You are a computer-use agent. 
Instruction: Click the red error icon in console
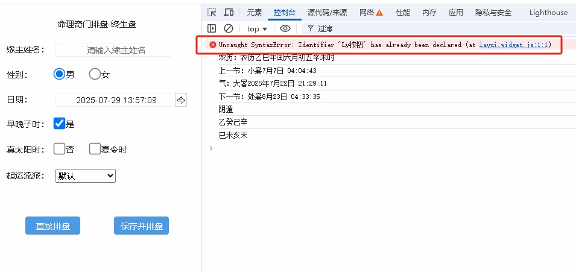click(x=213, y=45)
